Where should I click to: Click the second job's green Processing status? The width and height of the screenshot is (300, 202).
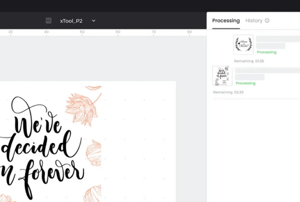point(245,83)
